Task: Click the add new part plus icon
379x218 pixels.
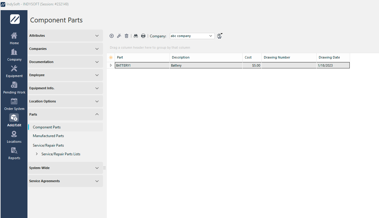Action: coord(112,36)
